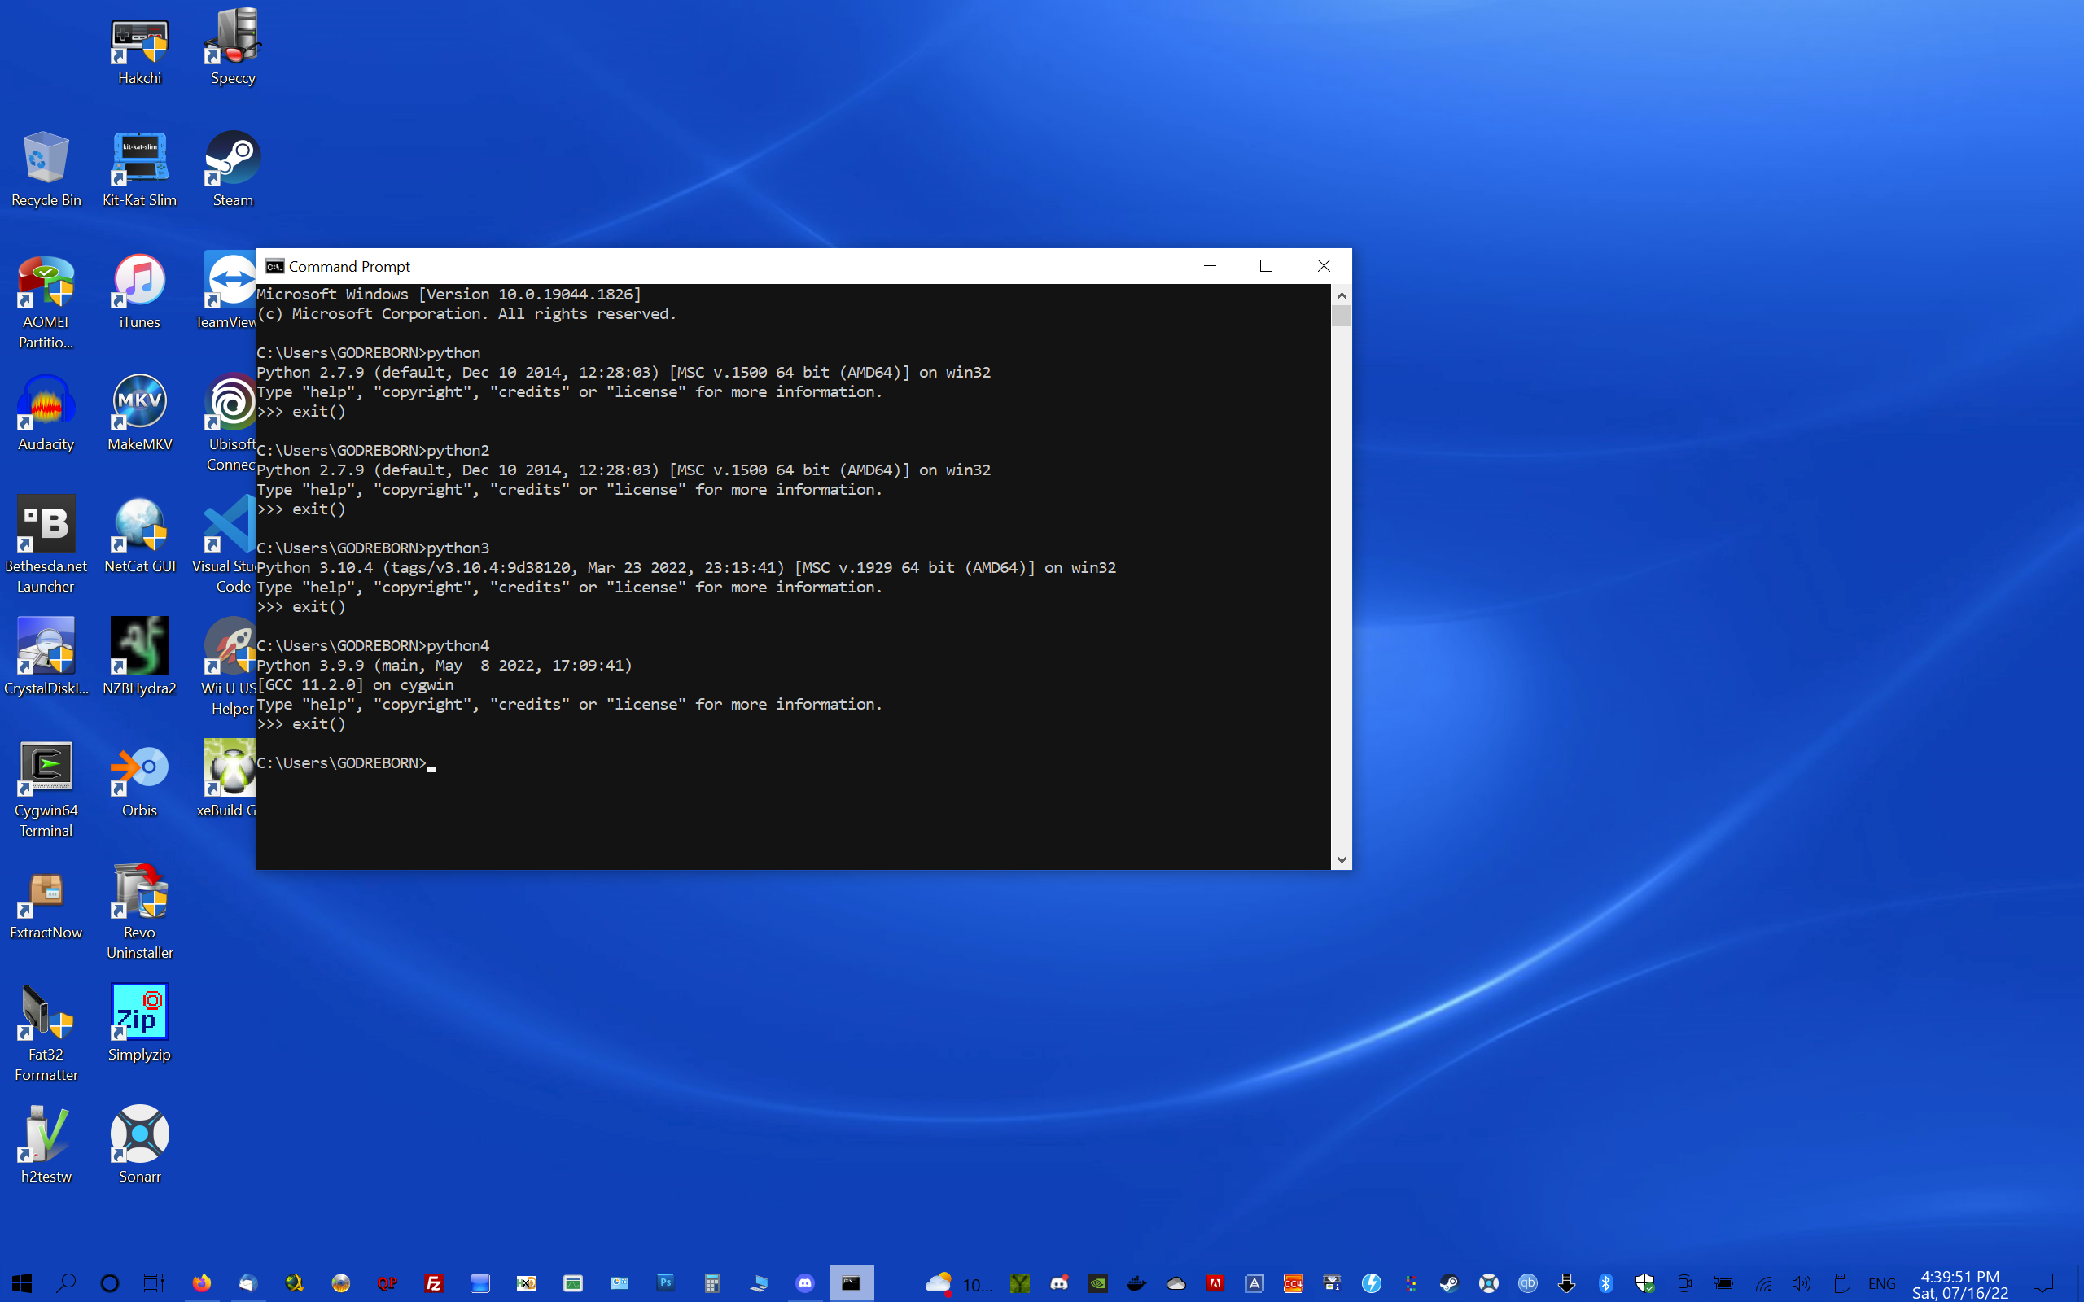Launch Speccy from the desktop

tap(233, 47)
